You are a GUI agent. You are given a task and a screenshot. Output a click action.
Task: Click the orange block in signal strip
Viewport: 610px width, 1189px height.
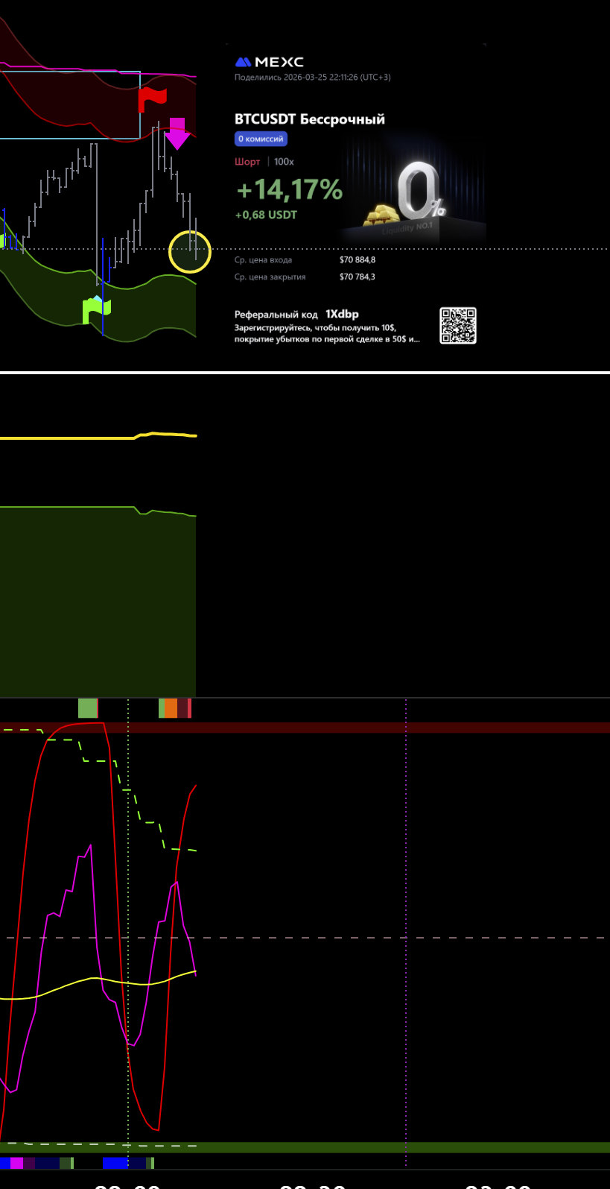[x=171, y=708]
